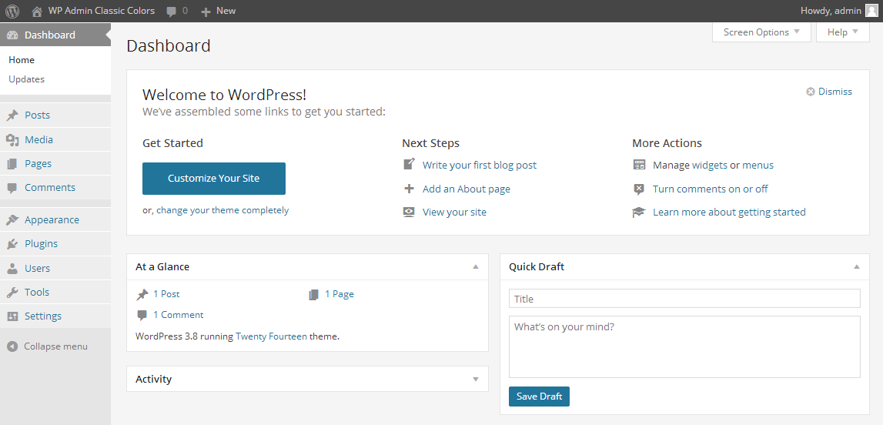
Task: Open the Settings menu label
Action: pos(43,316)
